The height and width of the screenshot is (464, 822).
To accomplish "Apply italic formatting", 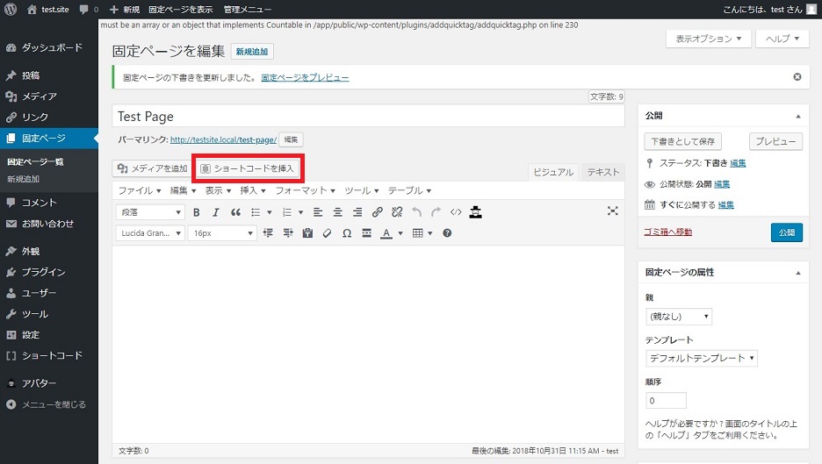I will click(216, 211).
